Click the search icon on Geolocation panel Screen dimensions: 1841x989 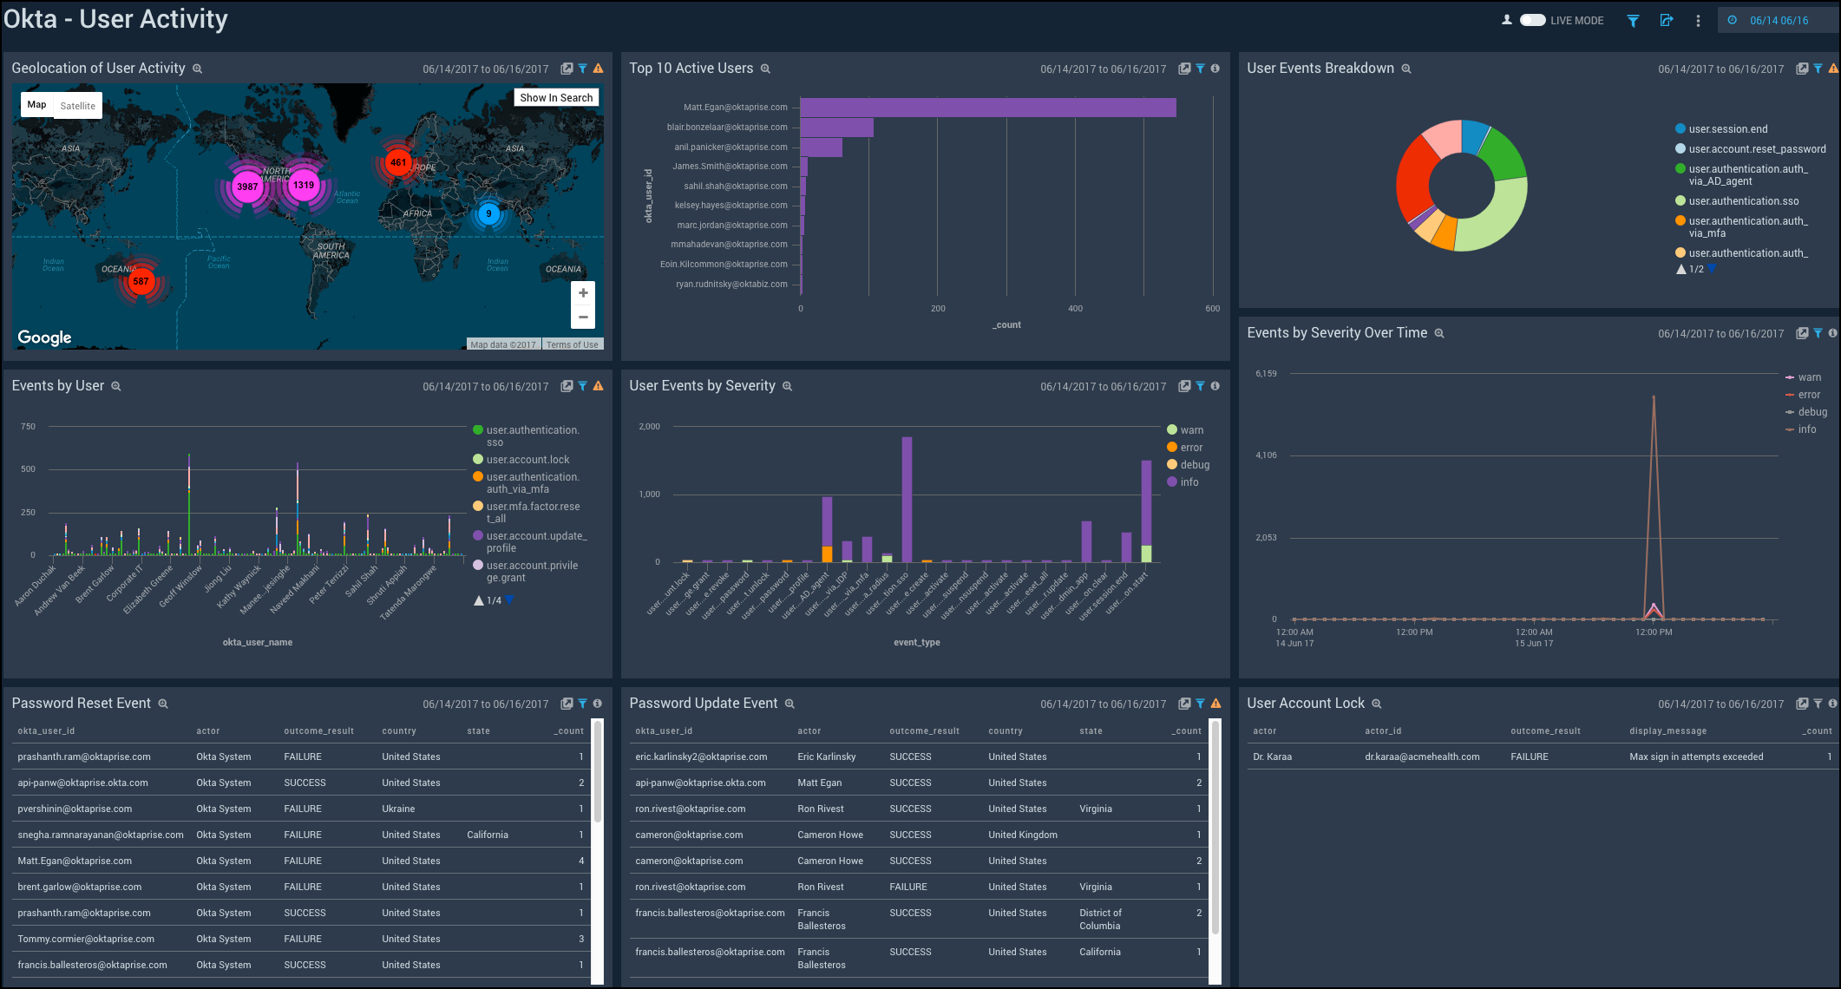(200, 69)
